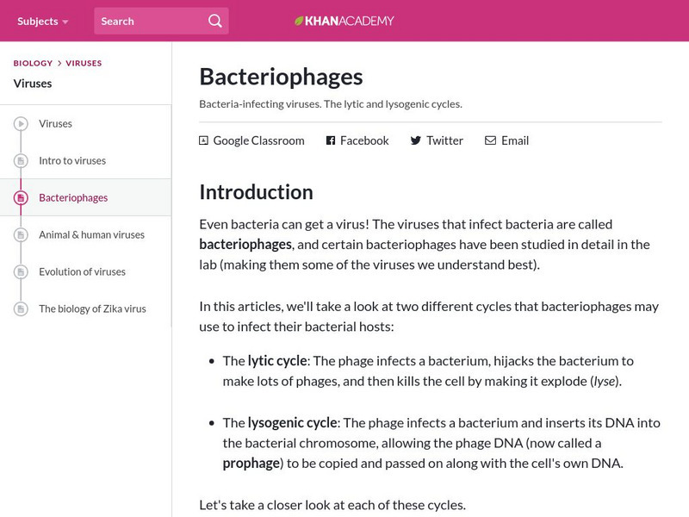The height and width of the screenshot is (517, 689).
Task: Open The biology of Zika virus lesson
Action: click(x=92, y=308)
